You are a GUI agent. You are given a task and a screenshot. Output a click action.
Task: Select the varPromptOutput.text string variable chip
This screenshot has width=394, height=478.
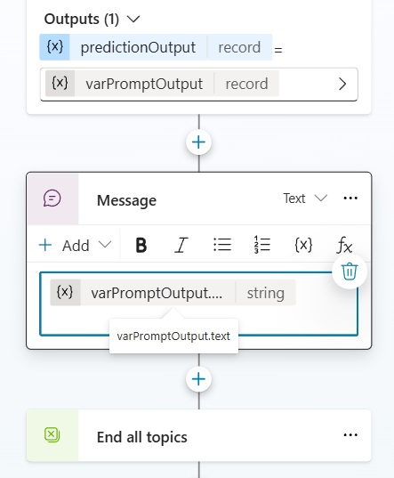pyautogui.click(x=173, y=293)
